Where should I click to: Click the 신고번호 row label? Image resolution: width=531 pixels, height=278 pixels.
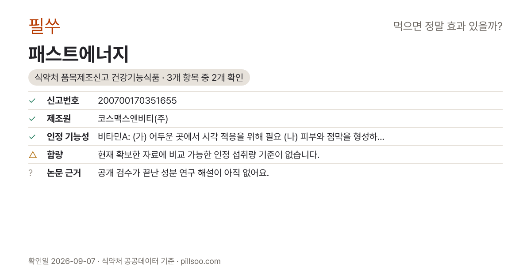tap(63, 101)
